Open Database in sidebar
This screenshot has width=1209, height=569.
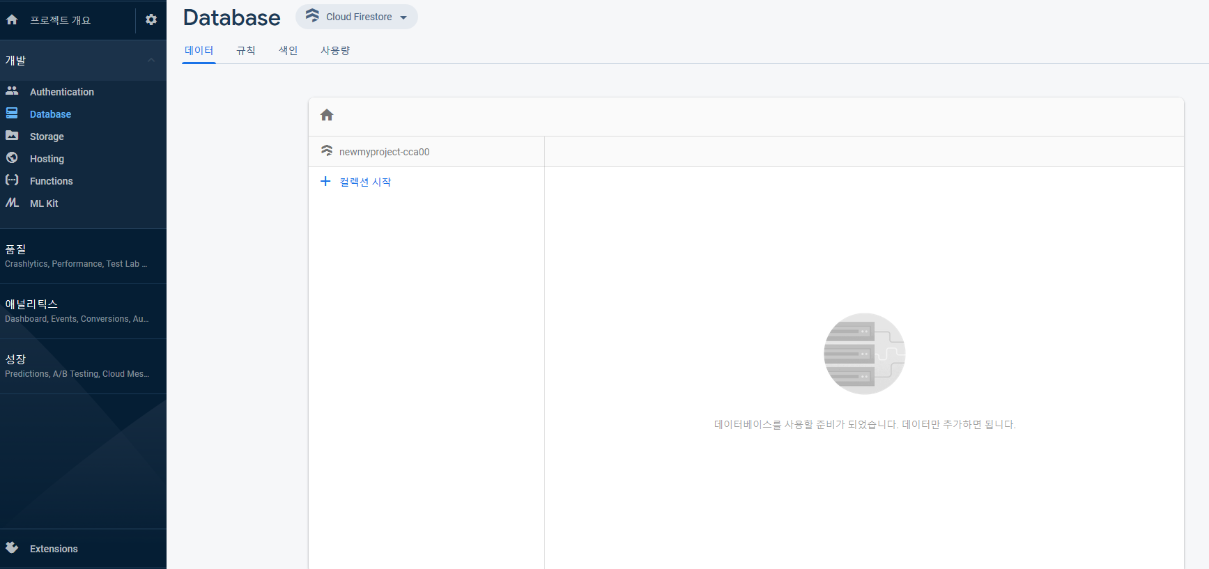point(50,114)
